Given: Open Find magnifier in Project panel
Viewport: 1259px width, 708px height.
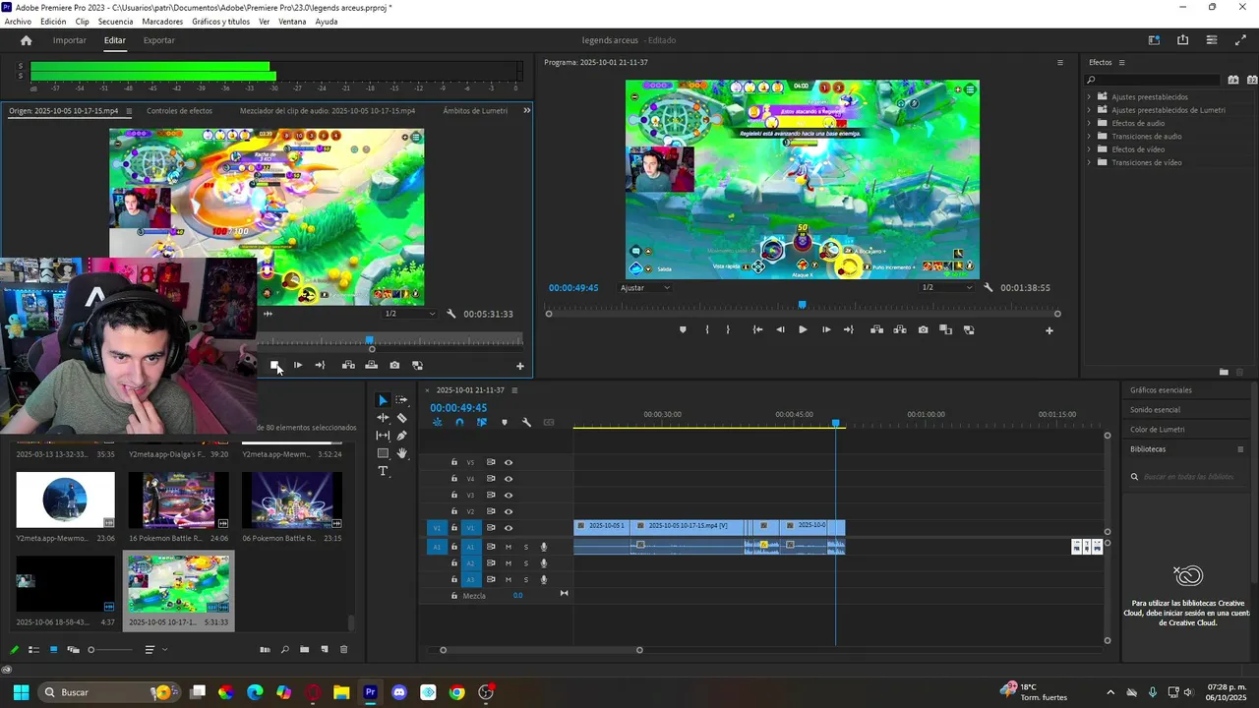Looking at the screenshot, I should pyautogui.click(x=284, y=650).
